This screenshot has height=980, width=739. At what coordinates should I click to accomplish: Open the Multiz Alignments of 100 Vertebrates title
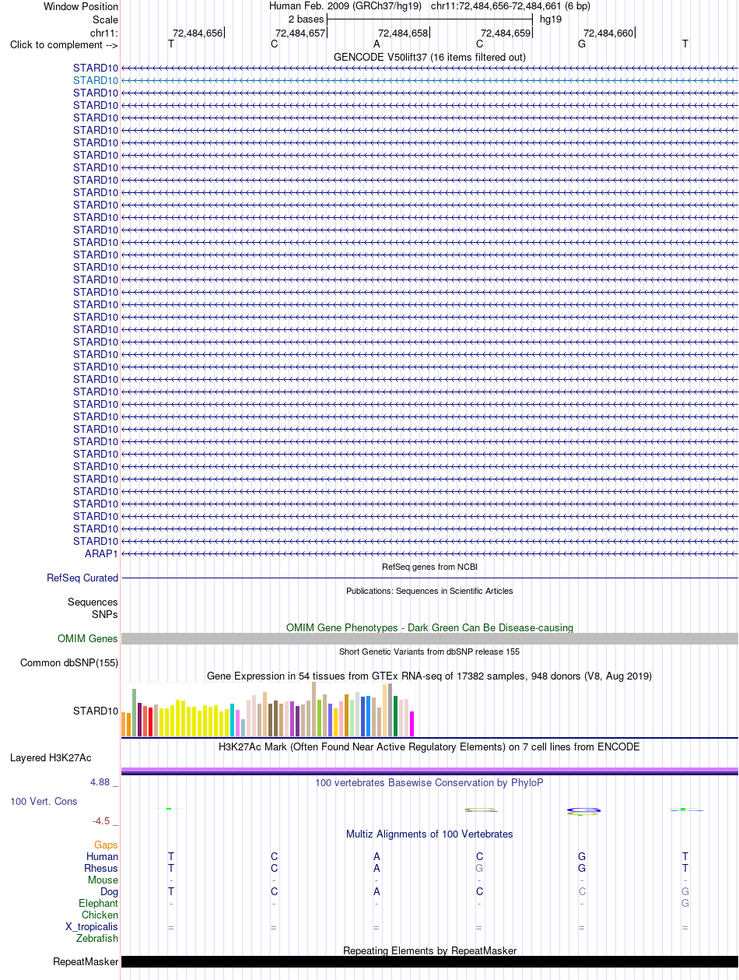tap(429, 834)
